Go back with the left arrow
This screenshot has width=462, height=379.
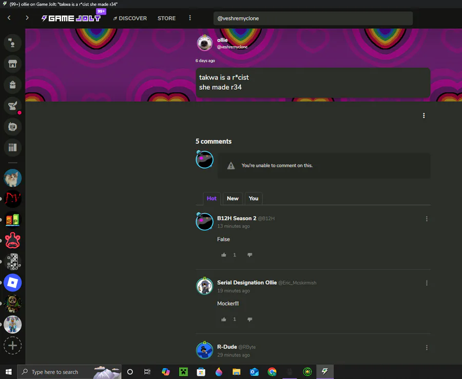(x=9, y=18)
